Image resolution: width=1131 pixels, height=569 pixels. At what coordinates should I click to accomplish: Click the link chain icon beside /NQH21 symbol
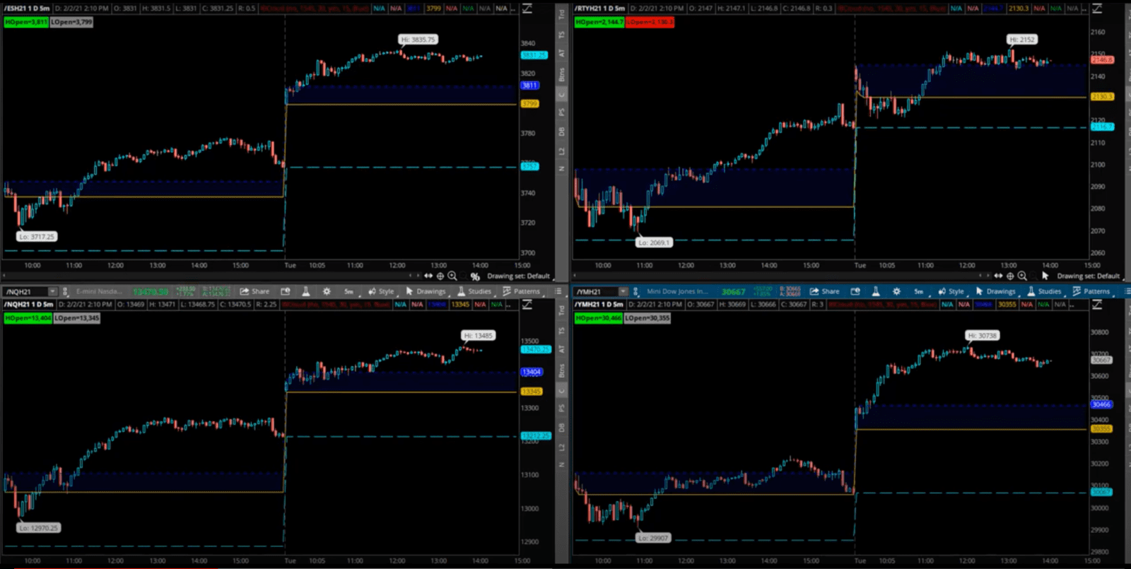(65, 291)
